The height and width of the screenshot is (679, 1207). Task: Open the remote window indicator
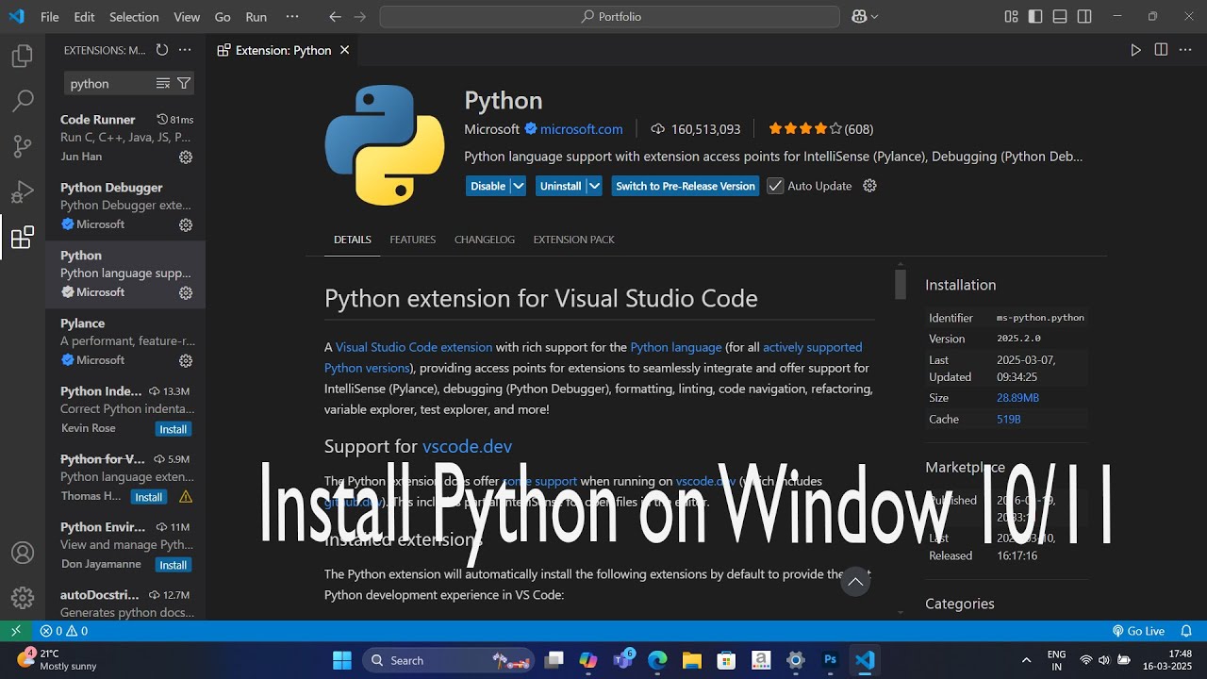pos(16,631)
